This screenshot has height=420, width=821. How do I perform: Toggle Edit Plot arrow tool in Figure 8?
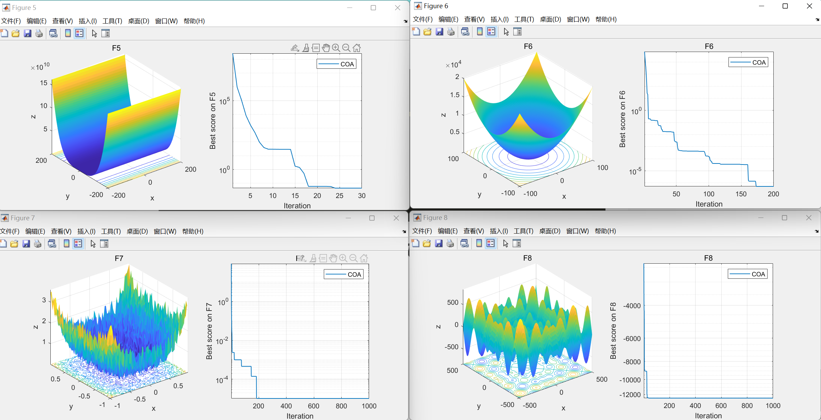coord(505,244)
